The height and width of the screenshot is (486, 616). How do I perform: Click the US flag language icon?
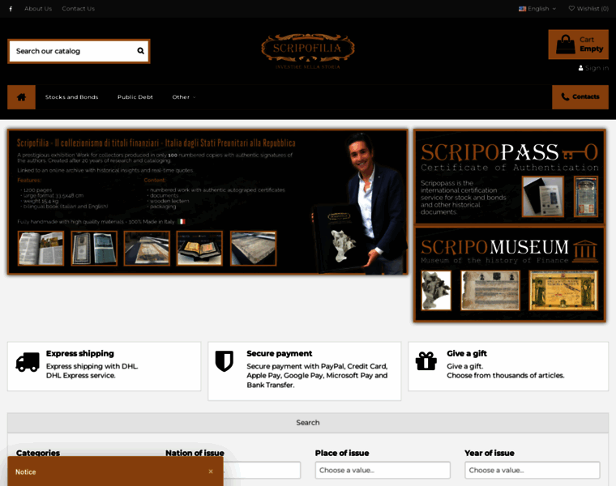coord(522,9)
